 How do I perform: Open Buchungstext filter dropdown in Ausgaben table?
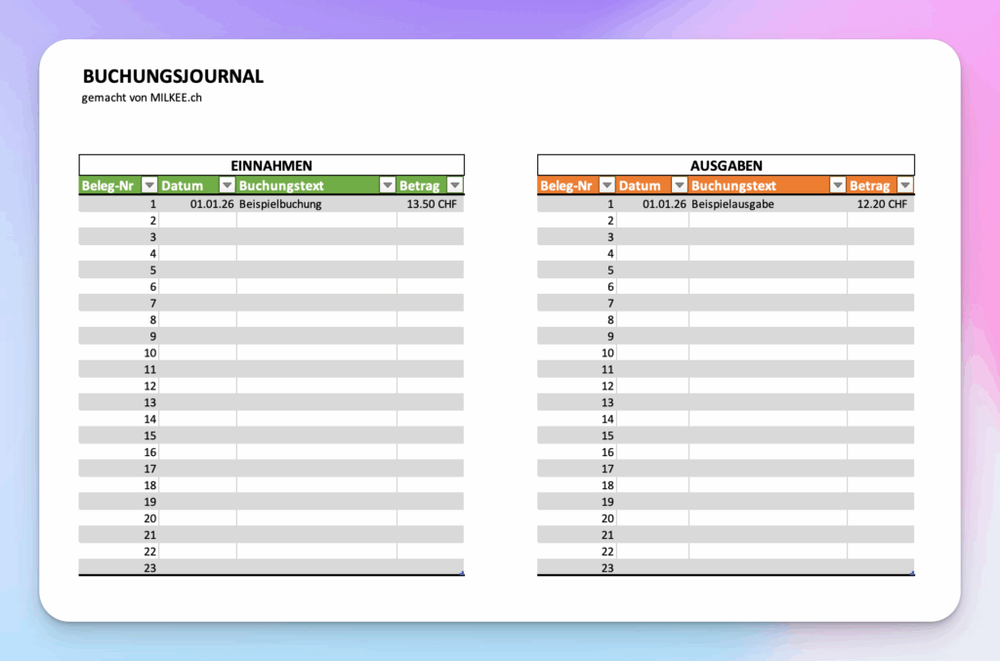pyautogui.click(x=837, y=186)
